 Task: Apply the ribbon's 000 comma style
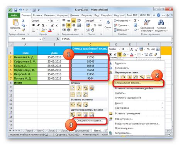click(x=100, y=25)
